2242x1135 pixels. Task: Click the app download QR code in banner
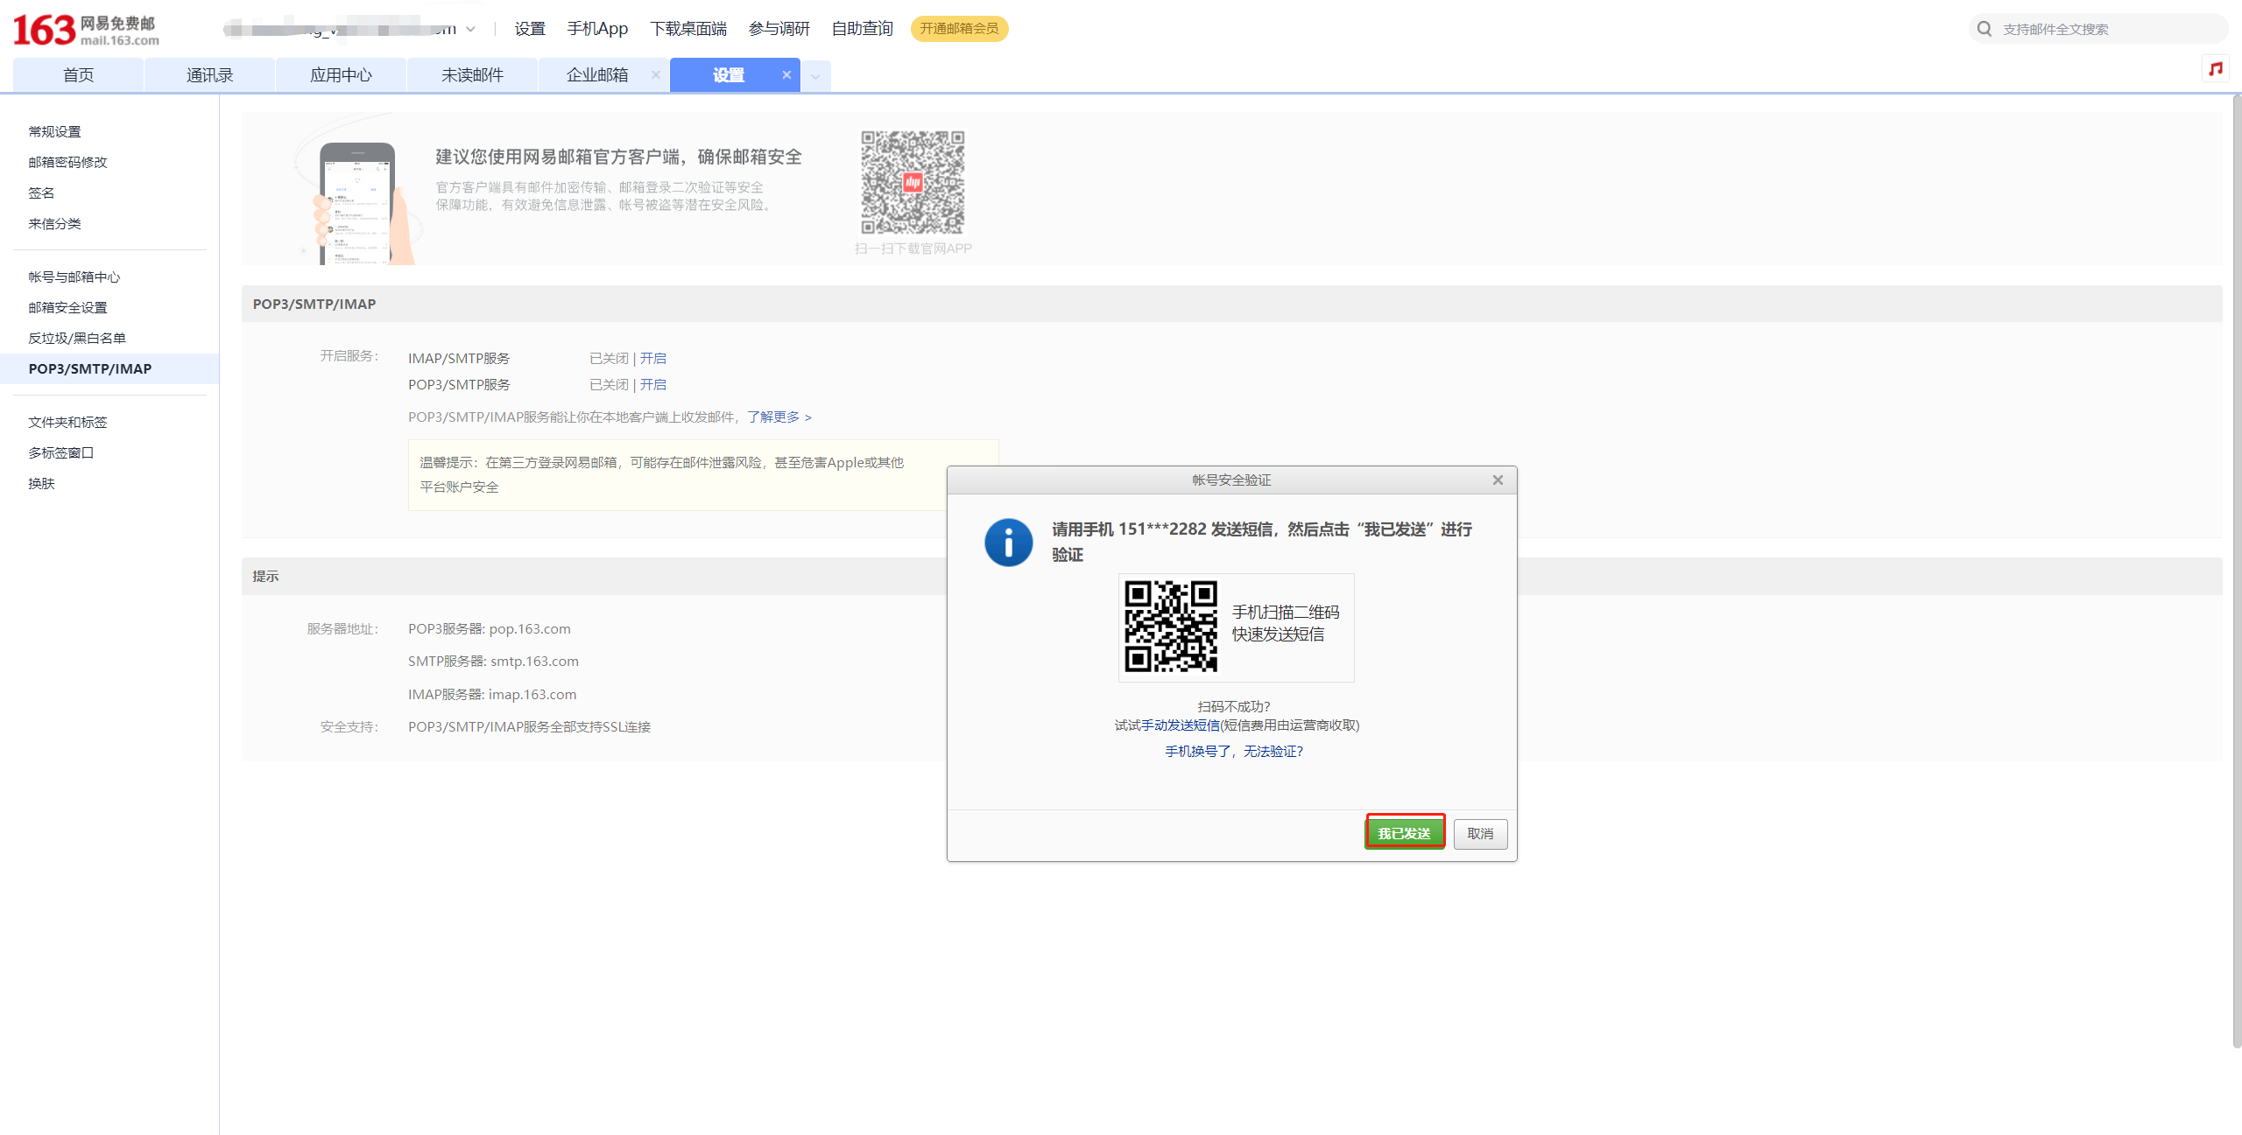click(913, 182)
